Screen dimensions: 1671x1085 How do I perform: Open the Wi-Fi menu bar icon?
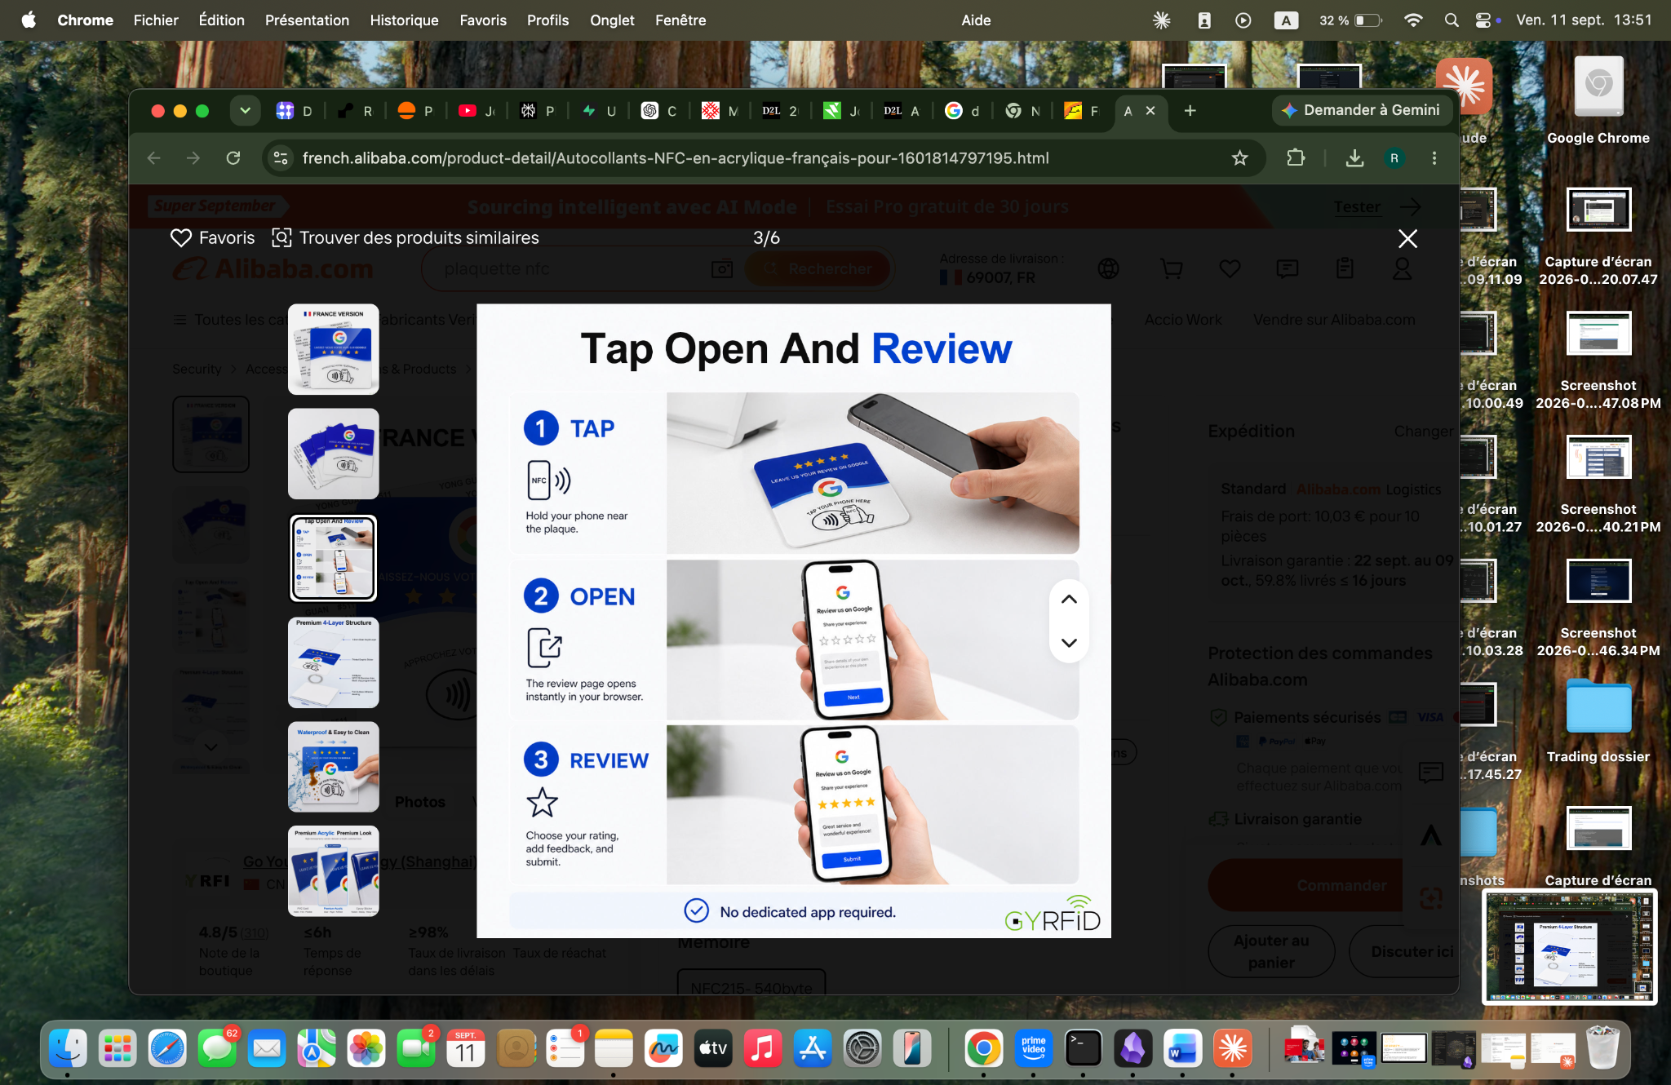pyautogui.click(x=1413, y=20)
